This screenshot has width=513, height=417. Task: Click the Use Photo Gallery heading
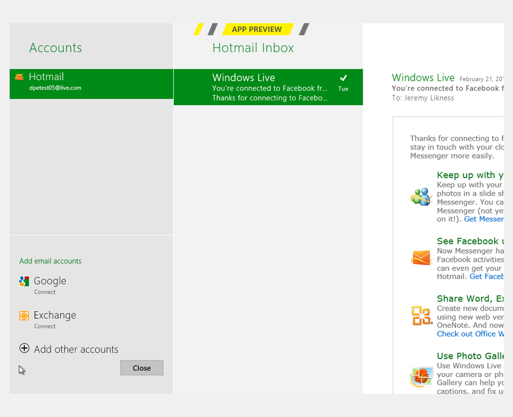pos(470,356)
